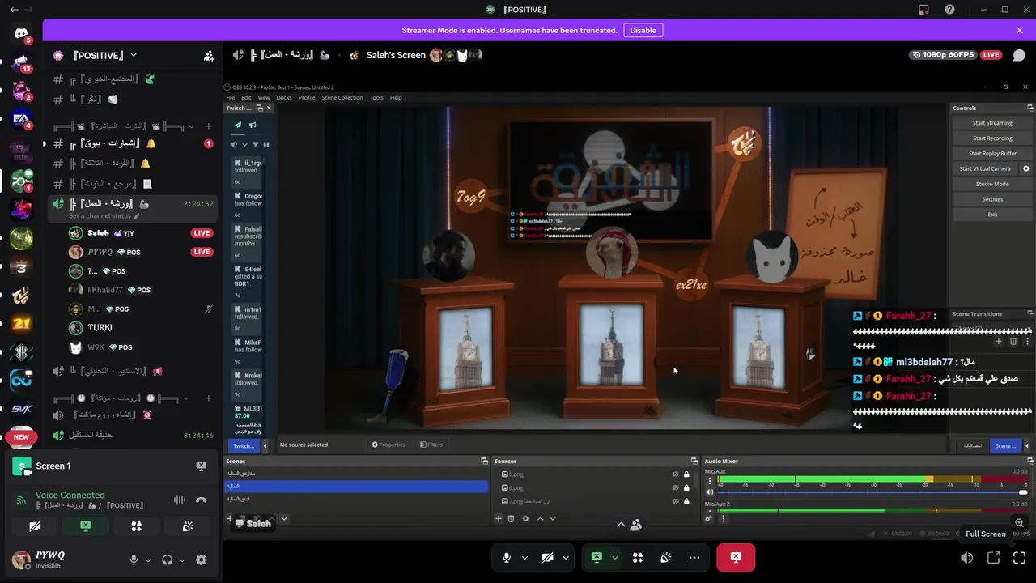Open Discord Inbox icon in title bar

pyautogui.click(x=923, y=10)
